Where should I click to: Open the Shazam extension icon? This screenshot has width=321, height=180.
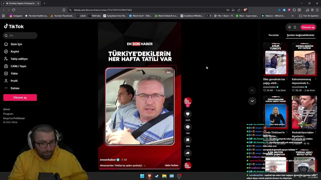point(284,10)
